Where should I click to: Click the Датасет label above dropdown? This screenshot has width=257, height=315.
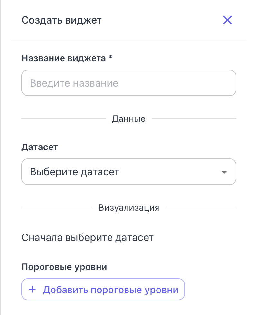point(39,147)
